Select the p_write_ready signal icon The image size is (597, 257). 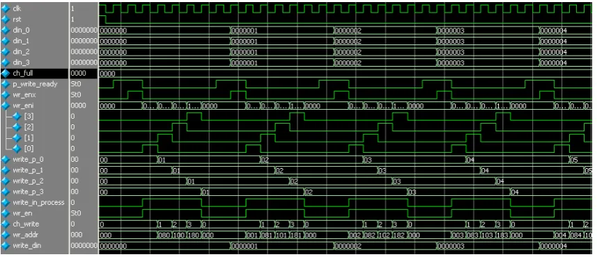point(6,84)
